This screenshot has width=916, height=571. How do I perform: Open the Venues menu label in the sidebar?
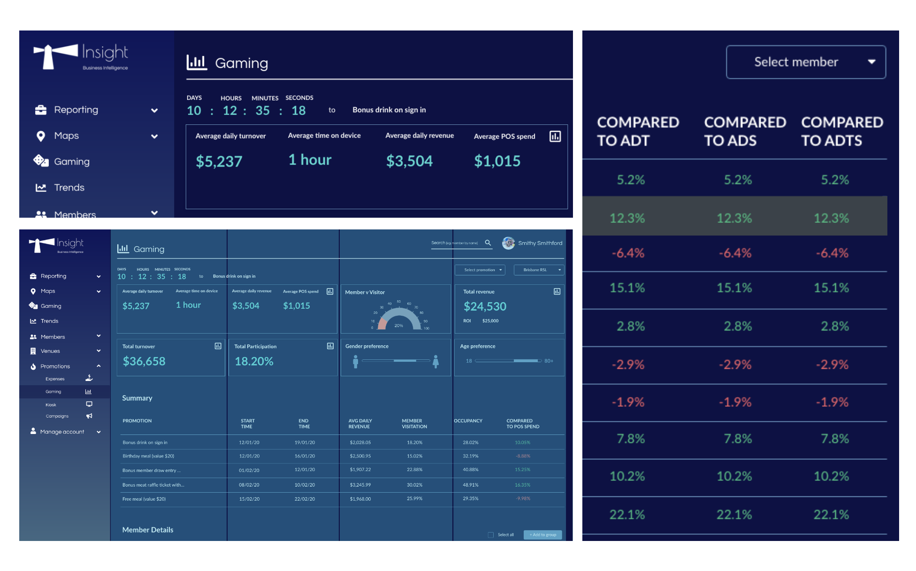50,351
